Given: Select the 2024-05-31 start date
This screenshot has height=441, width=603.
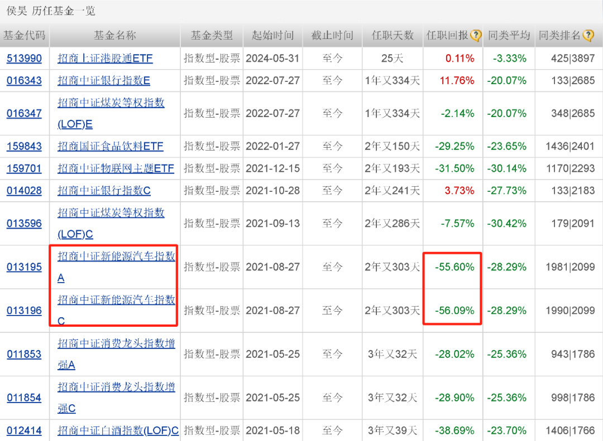Looking at the screenshot, I should [272, 59].
